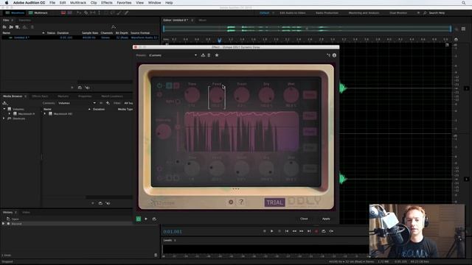Toggle pink square button in top delay
472x265 pixels.
pos(176,85)
